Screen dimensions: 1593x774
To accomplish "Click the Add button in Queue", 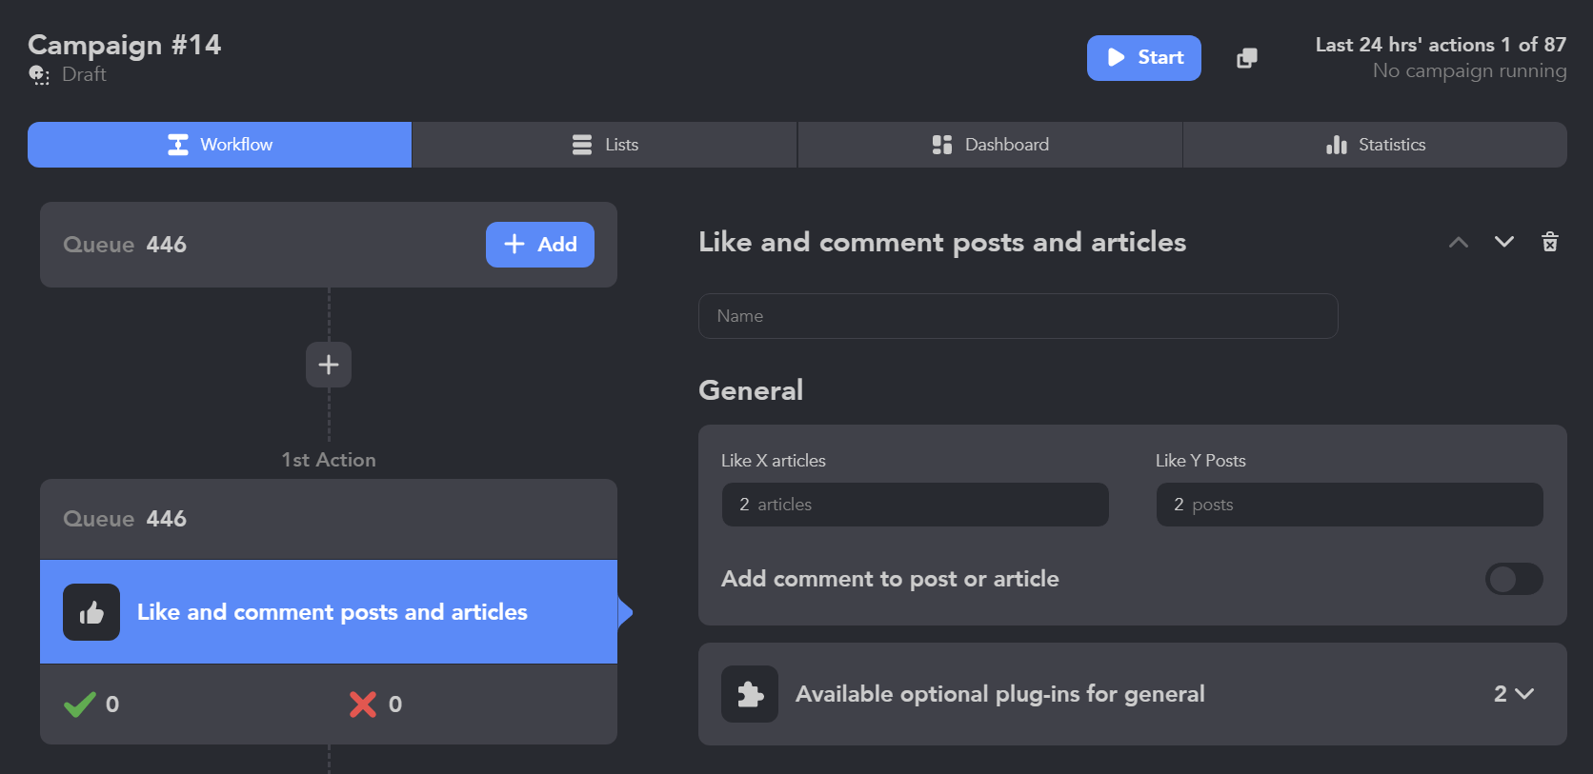I will 540,245.
